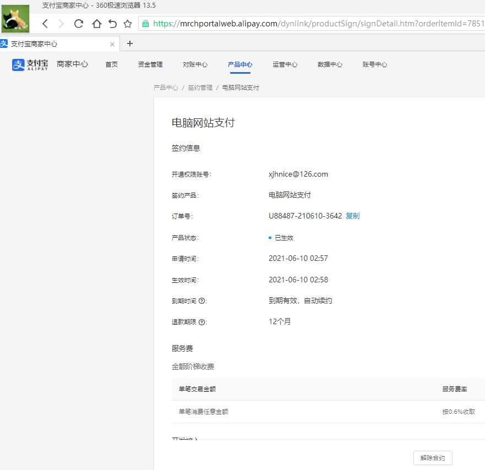
Task: Click the 签约产品 value 电脑网站支付
Action: click(x=290, y=195)
